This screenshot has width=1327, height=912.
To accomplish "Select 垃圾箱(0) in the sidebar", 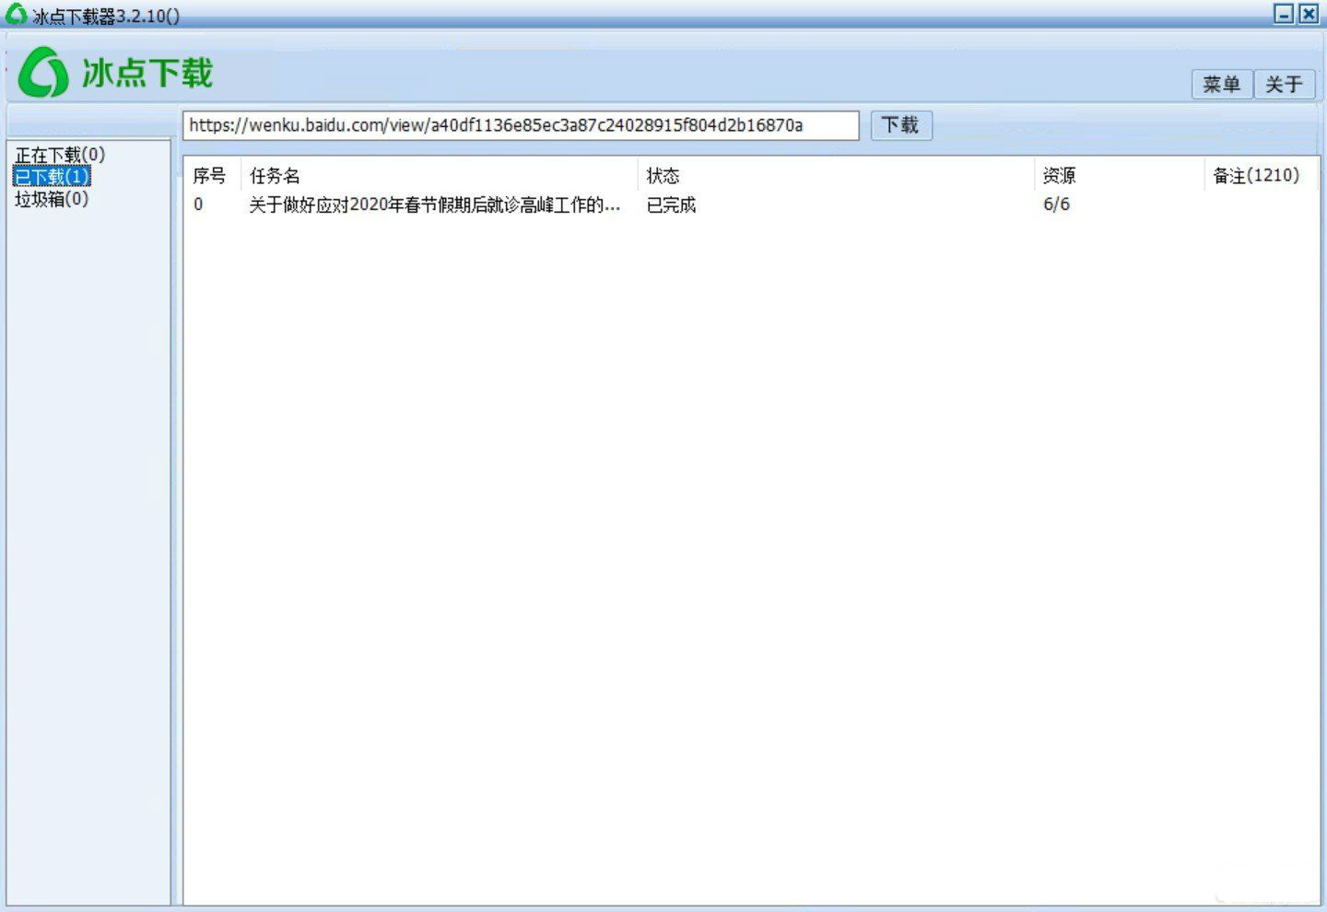I will 52,198.
